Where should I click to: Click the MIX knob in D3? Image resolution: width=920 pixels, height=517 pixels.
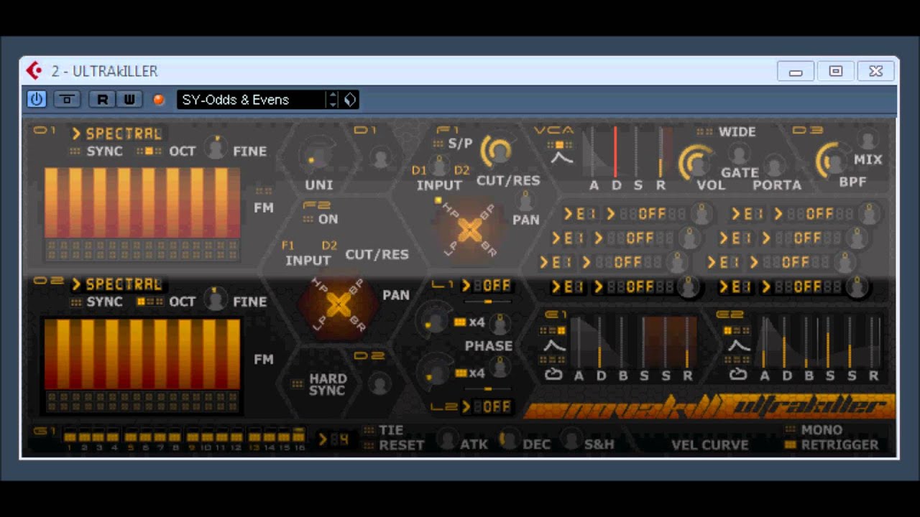tap(868, 139)
